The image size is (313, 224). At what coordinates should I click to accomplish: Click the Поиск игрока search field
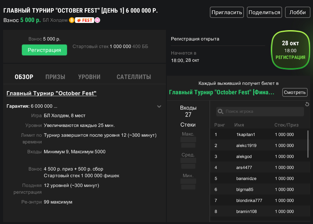click(x=263, y=112)
